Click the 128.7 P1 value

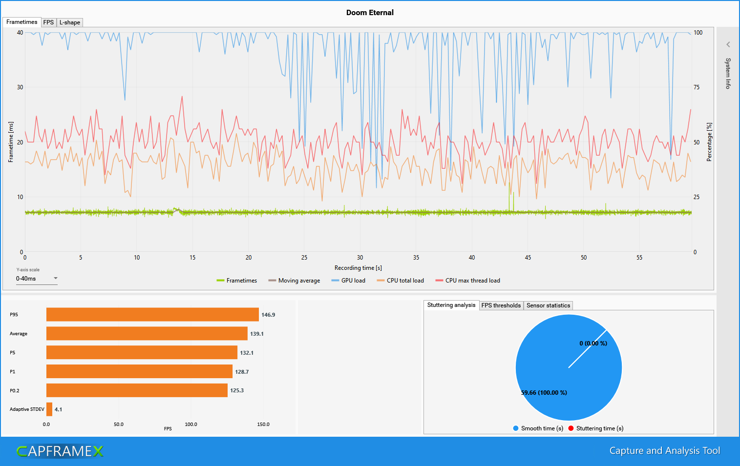click(242, 372)
